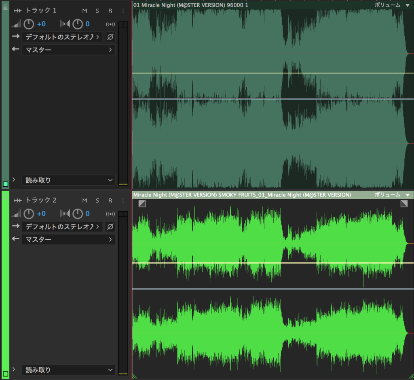Viewport: 414px width, 380px height.
Task: Open Track 1 automation mode 読み取り dropdown
Action: click(69, 180)
